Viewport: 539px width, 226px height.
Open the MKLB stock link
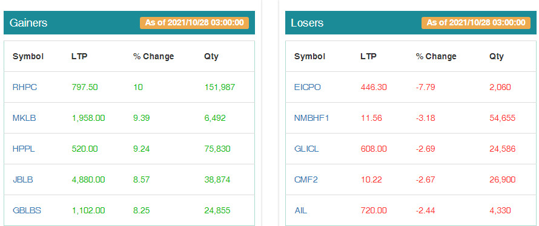[24, 118]
